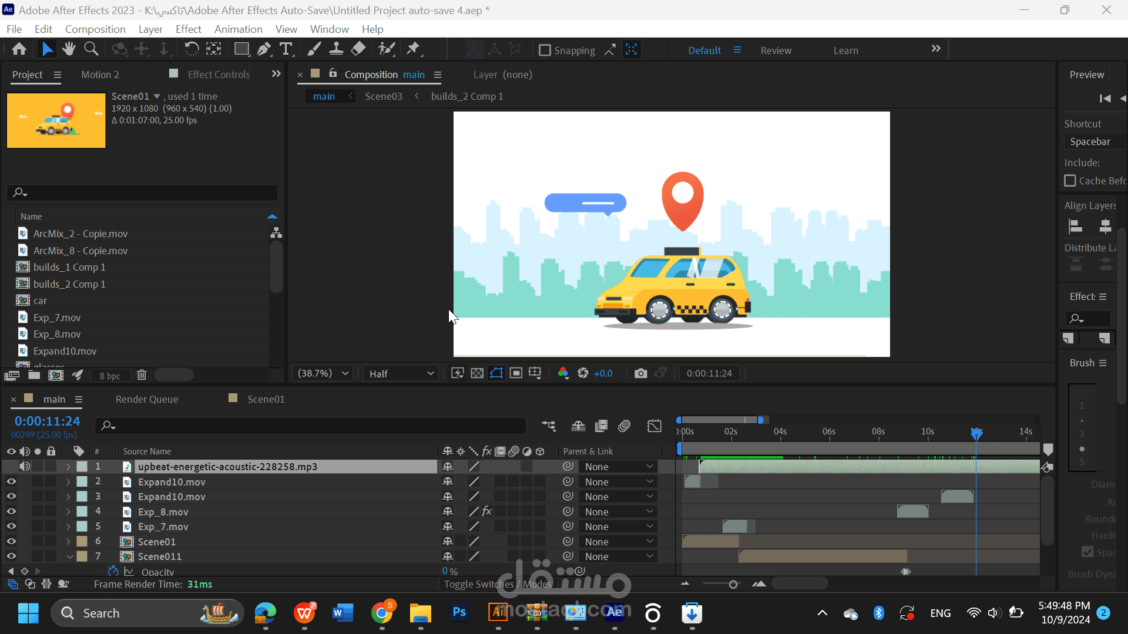The height and width of the screenshot is (634, 1128).
Task: Toggle the transparency grid icon
Action: pos(477,373)
